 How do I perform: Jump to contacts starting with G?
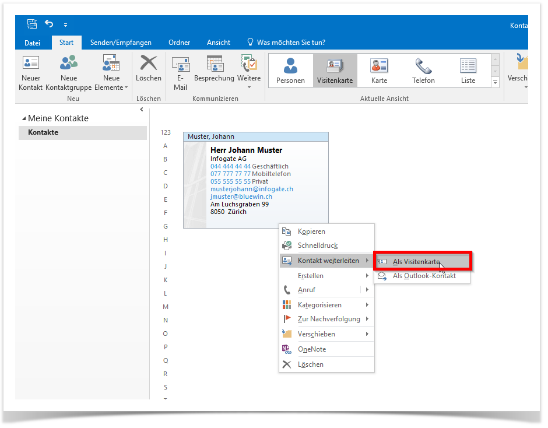tap(166, 226)
